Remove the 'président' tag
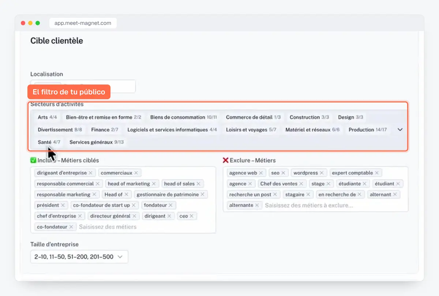Screen dimensions: 439x296 63,205
